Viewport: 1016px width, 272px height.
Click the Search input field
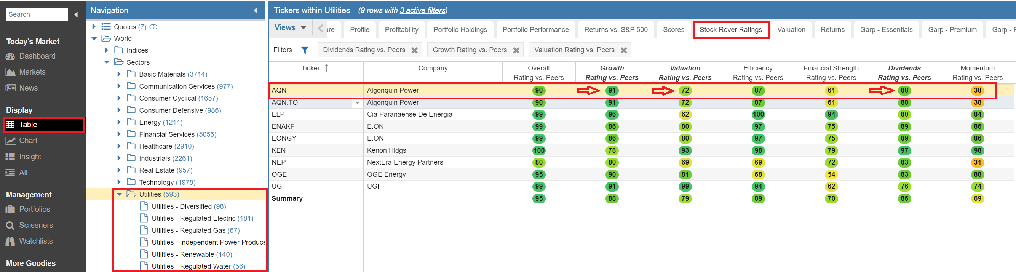(36, 14)
